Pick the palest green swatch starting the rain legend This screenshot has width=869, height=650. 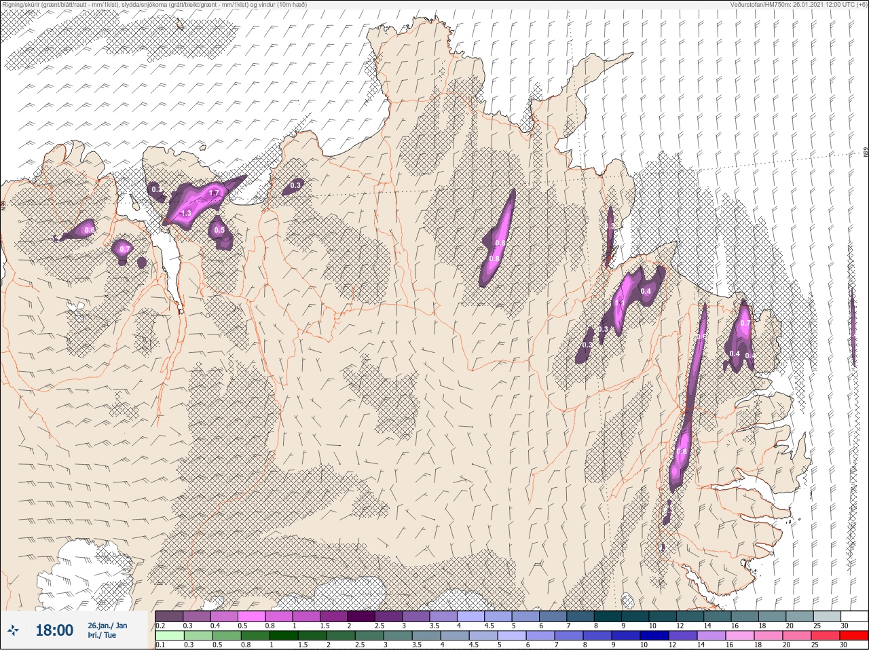[x=169, y=636]
